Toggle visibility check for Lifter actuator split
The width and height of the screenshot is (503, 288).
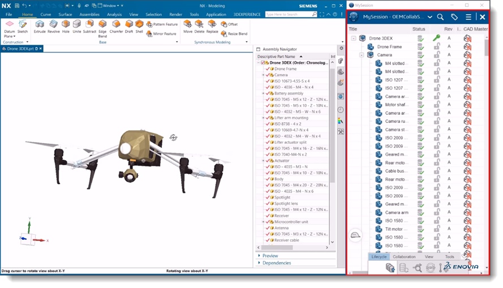coord(268,142)
